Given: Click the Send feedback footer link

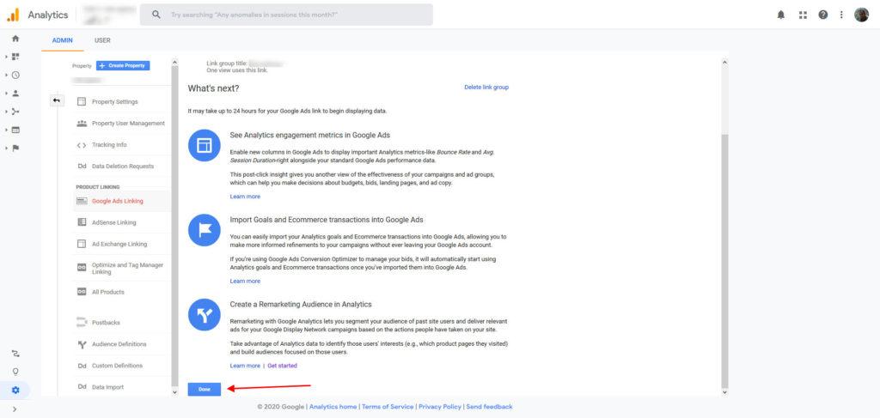Looking at the screenshot, I should [x=489, y=407].
